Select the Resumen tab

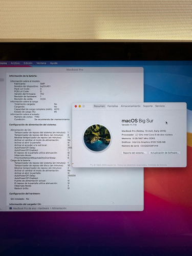pos(99,106)
